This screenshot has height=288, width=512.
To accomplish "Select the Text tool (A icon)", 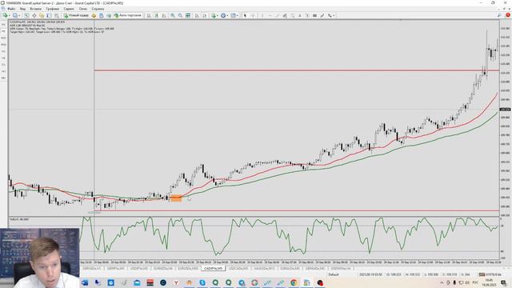I will click(300, 15).
